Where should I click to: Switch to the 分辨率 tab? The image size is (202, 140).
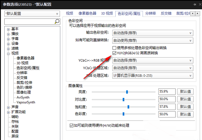pos(151,13)
